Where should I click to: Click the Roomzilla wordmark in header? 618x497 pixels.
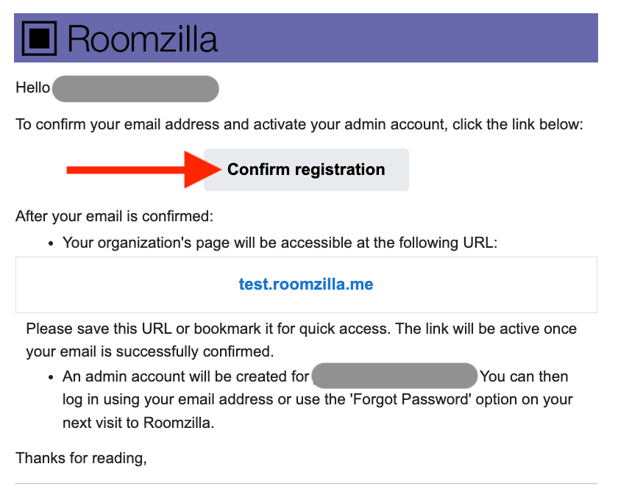click(143, 38)
